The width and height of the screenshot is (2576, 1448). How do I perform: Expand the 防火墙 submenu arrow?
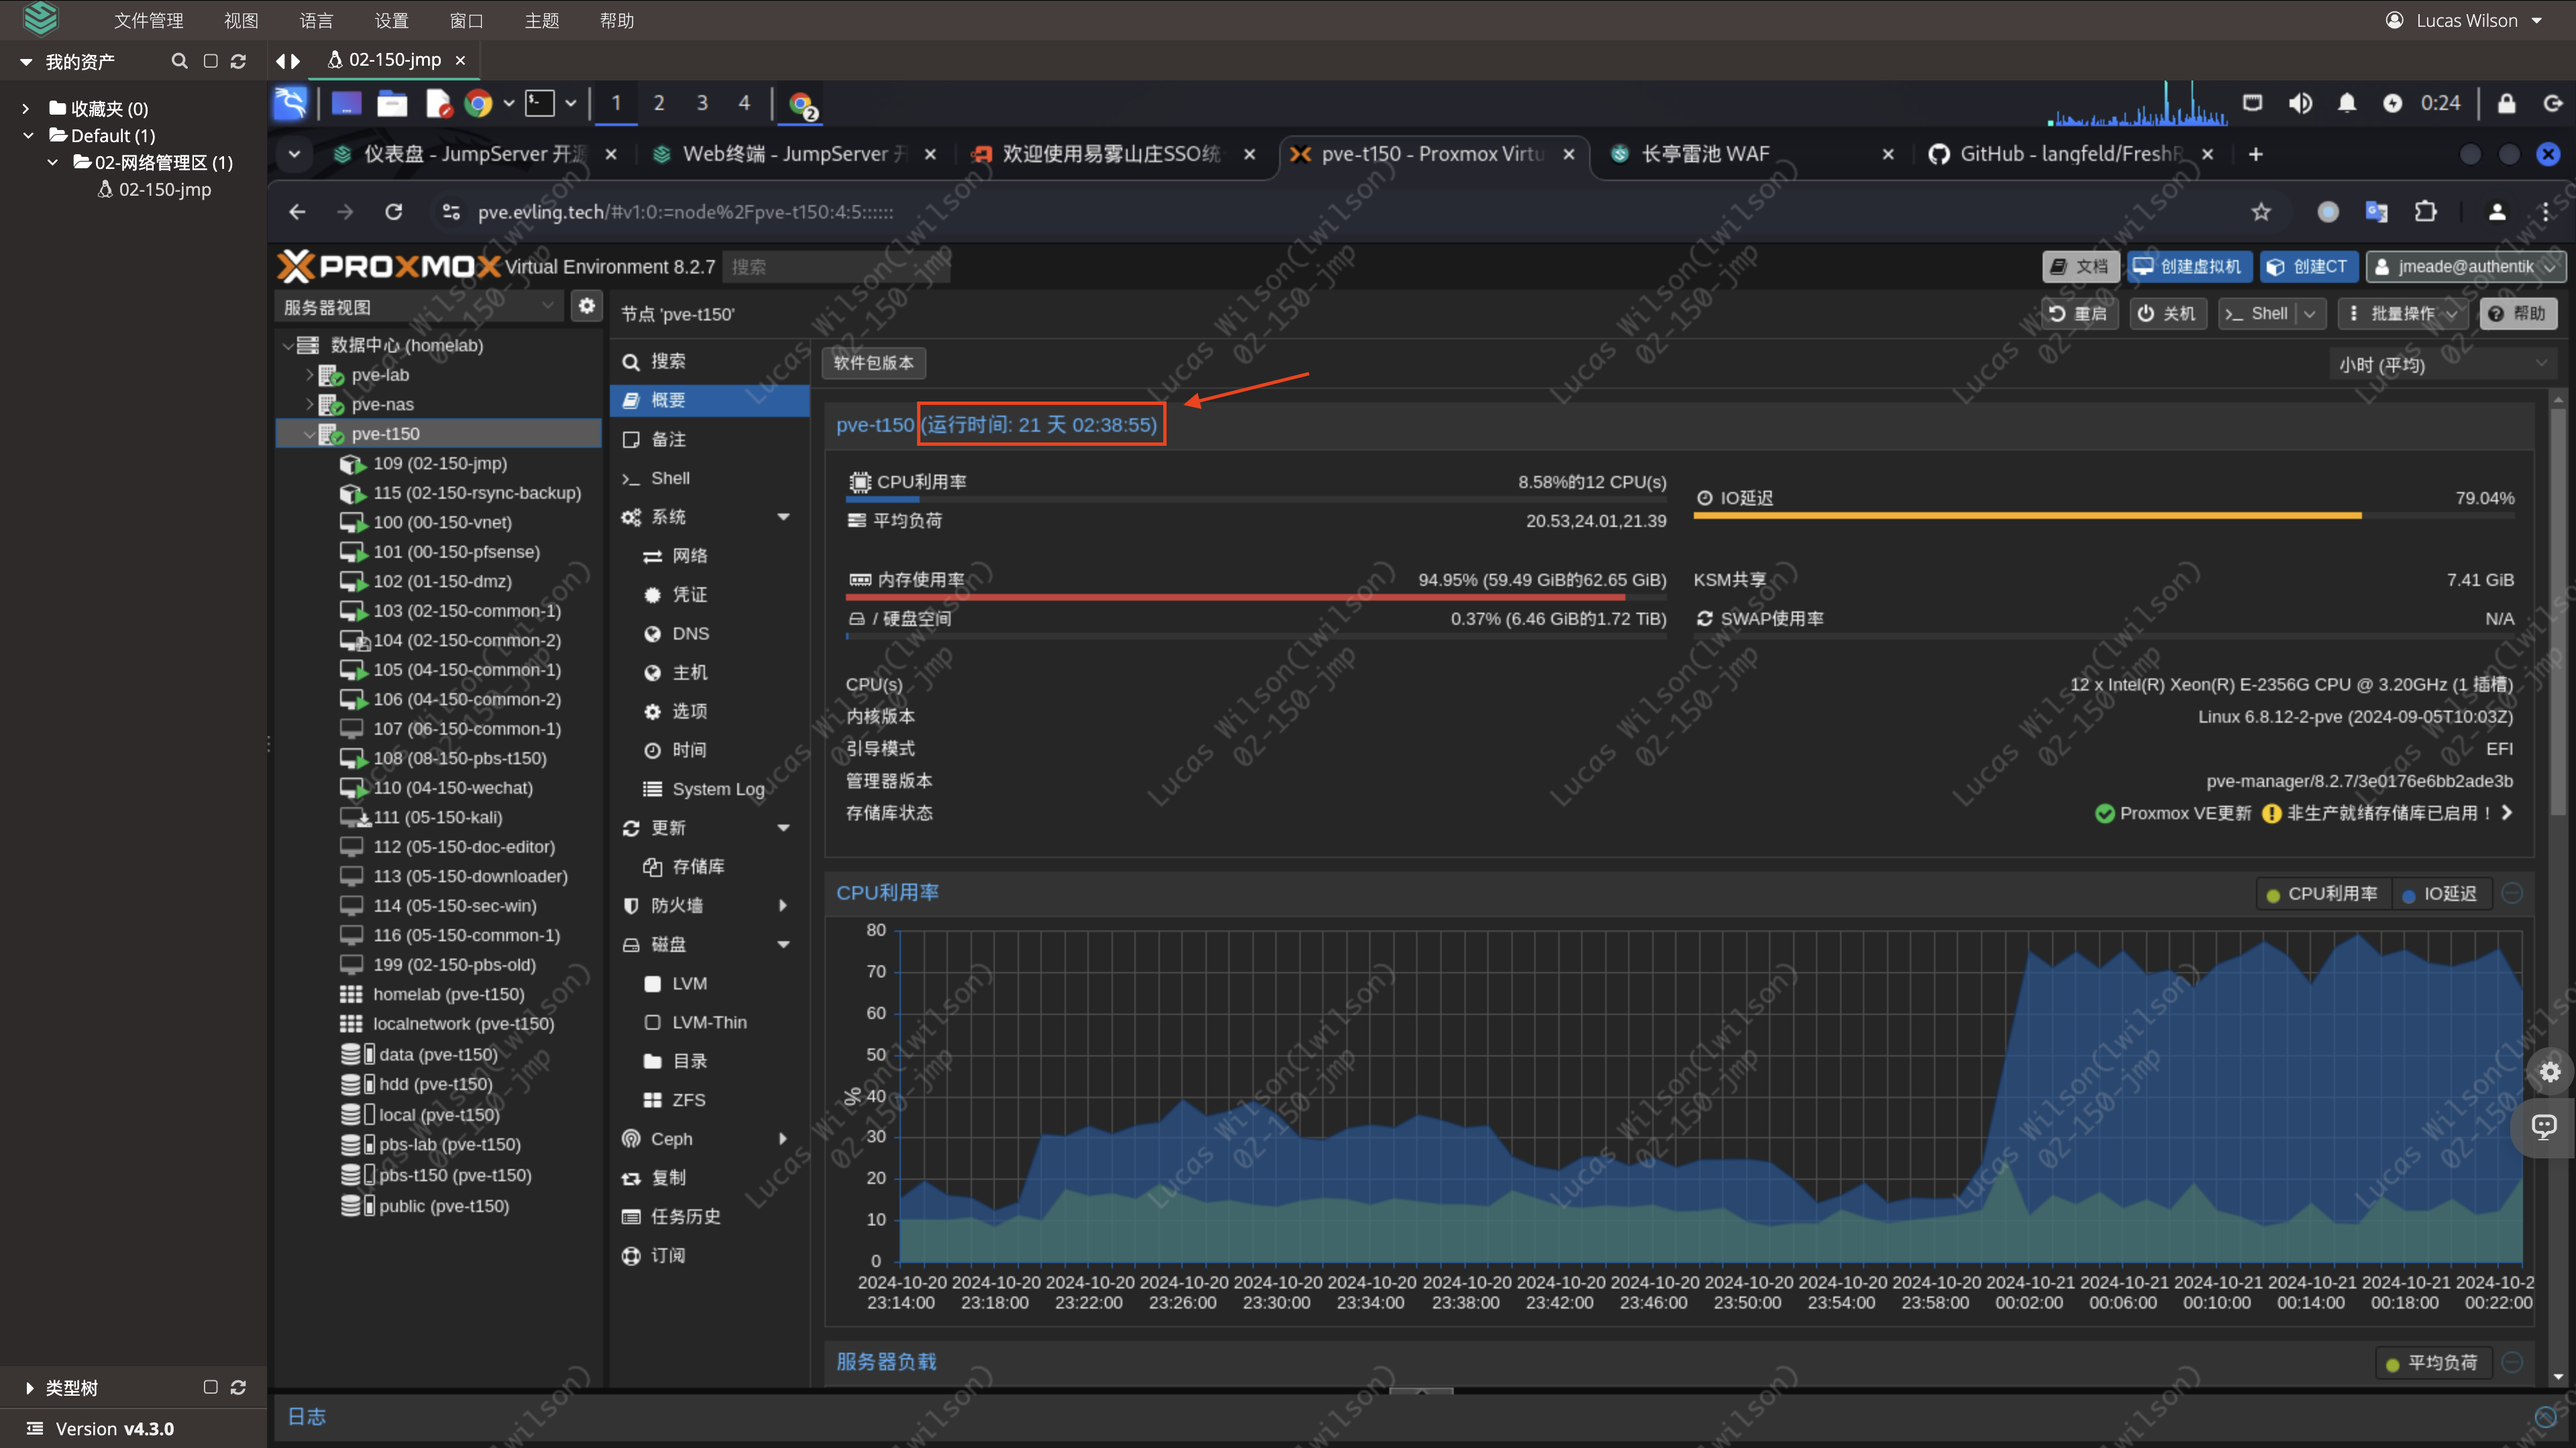(x=783, y=906)
